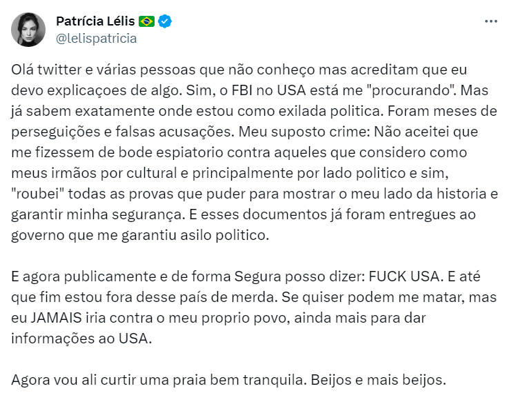The image size is (510, 393).
Task: Click the blue verified checkmark badge
Action: (165, 21)
